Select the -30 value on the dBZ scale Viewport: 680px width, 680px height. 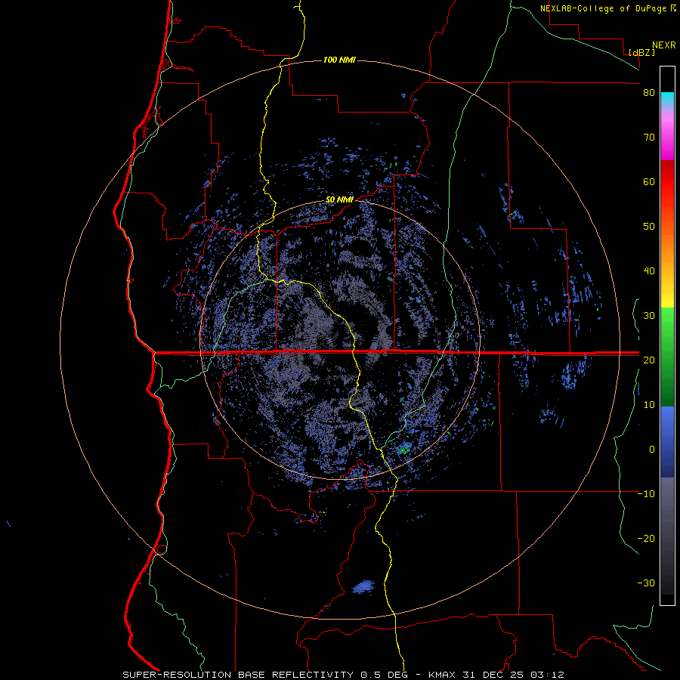(646, 583)
